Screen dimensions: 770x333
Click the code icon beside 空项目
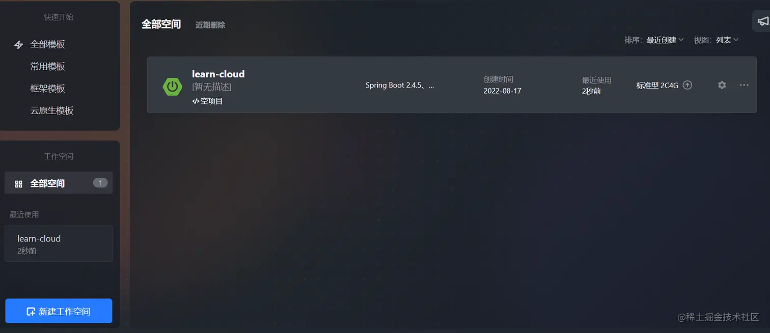[196, 101]
